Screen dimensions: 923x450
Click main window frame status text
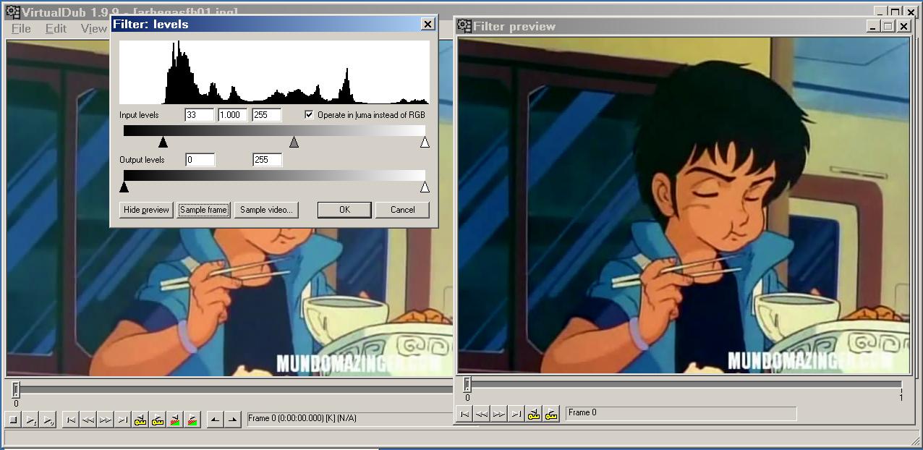coord(302,418)
